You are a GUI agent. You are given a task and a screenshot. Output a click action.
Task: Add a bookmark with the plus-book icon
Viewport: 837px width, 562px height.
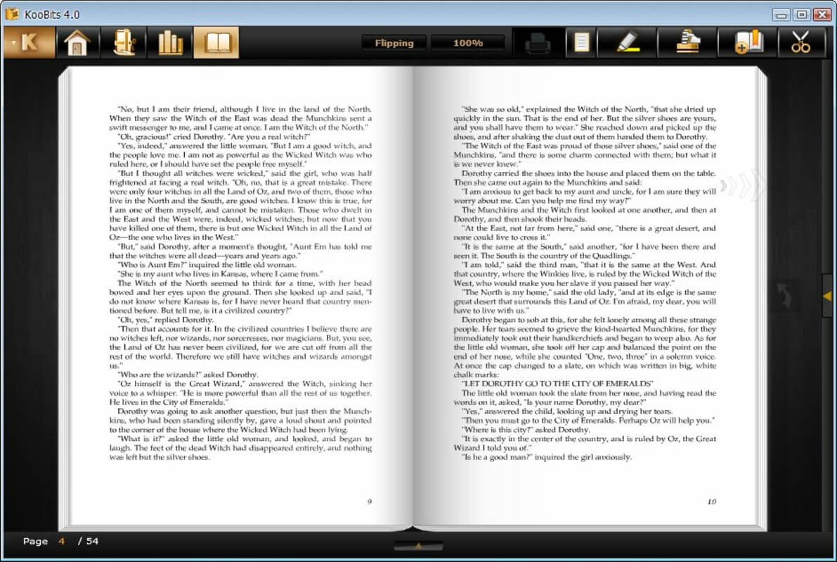click(x=748, y=44)
